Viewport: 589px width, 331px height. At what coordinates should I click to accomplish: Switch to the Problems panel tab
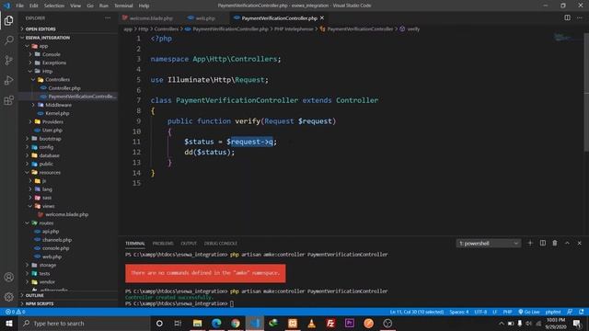coord(163,243)
